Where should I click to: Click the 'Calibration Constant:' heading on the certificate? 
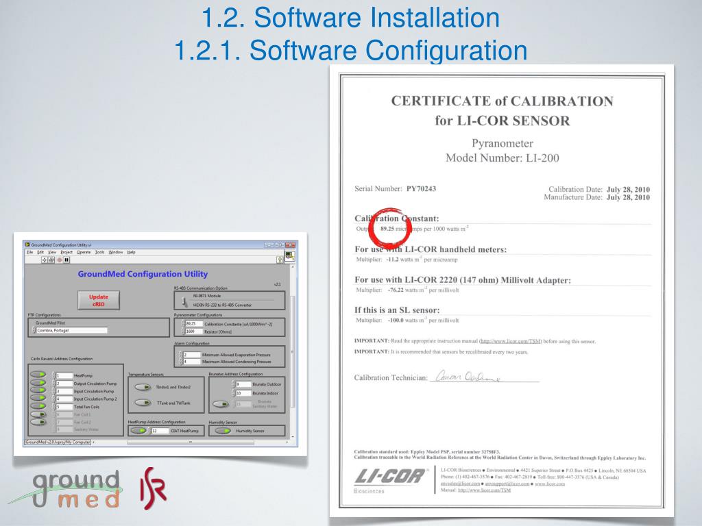pyautogui.click(x=397, y=218)
